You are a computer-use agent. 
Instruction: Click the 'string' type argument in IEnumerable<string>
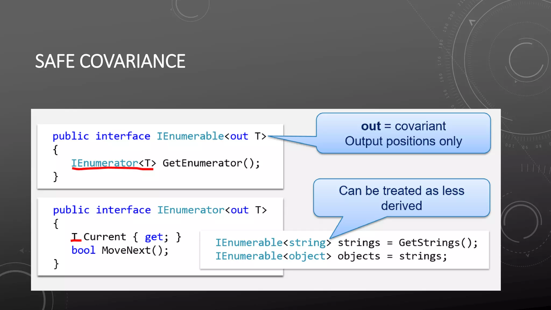307,243
